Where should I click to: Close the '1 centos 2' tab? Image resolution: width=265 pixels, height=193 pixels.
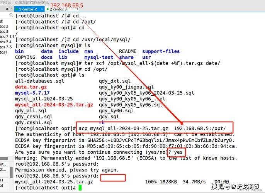(x=42, y=9)
